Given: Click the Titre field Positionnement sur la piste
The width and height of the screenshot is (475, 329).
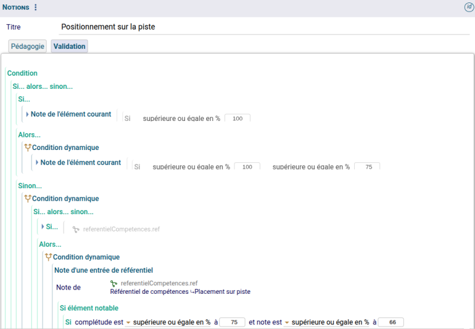Looking at the screenshot, I should 264,27.
